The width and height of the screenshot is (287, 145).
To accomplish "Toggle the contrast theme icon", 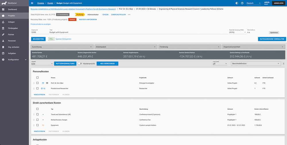I will [x=237, y=3].
